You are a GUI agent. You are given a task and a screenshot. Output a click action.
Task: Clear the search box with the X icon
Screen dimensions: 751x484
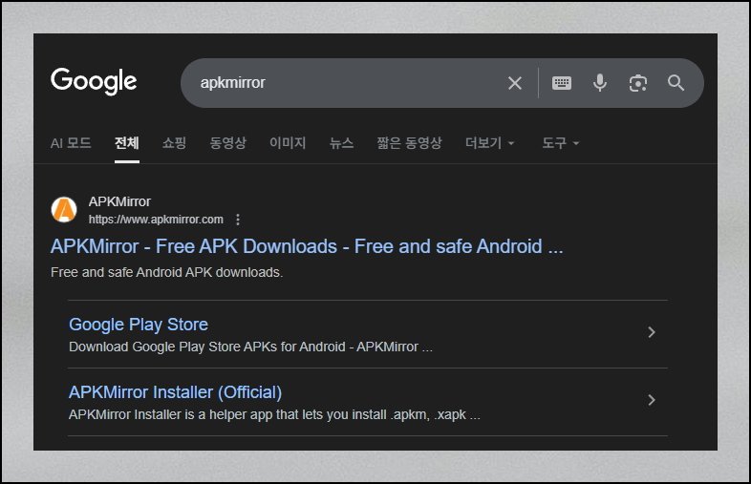[x=515, y=83]
